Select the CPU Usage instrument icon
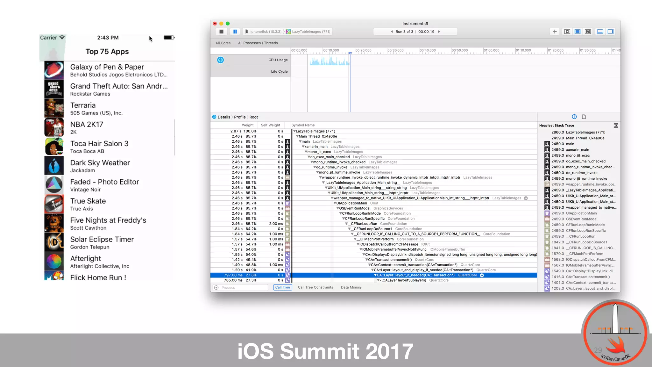 [x=220, y=60]
